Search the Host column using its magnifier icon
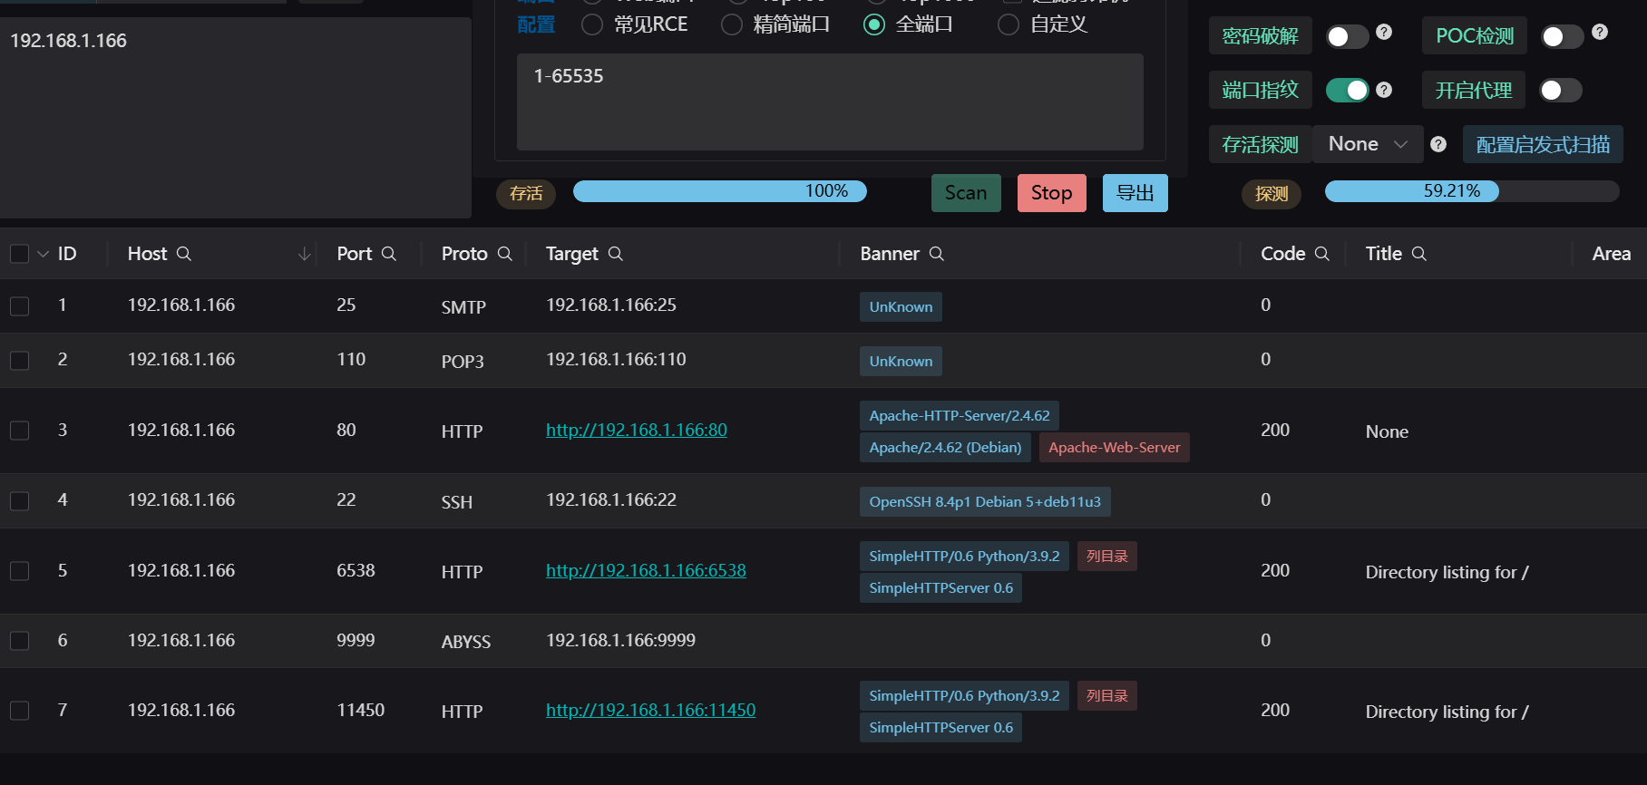This screenshot has height=785, width=1647. click(183, 254)
